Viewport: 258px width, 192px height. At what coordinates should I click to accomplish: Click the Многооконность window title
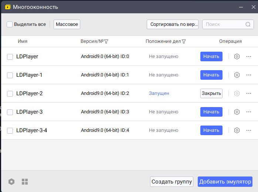(x=35, y=7)
